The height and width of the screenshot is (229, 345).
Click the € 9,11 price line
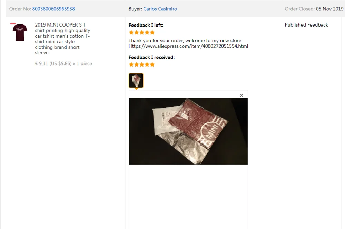(63, 63)
